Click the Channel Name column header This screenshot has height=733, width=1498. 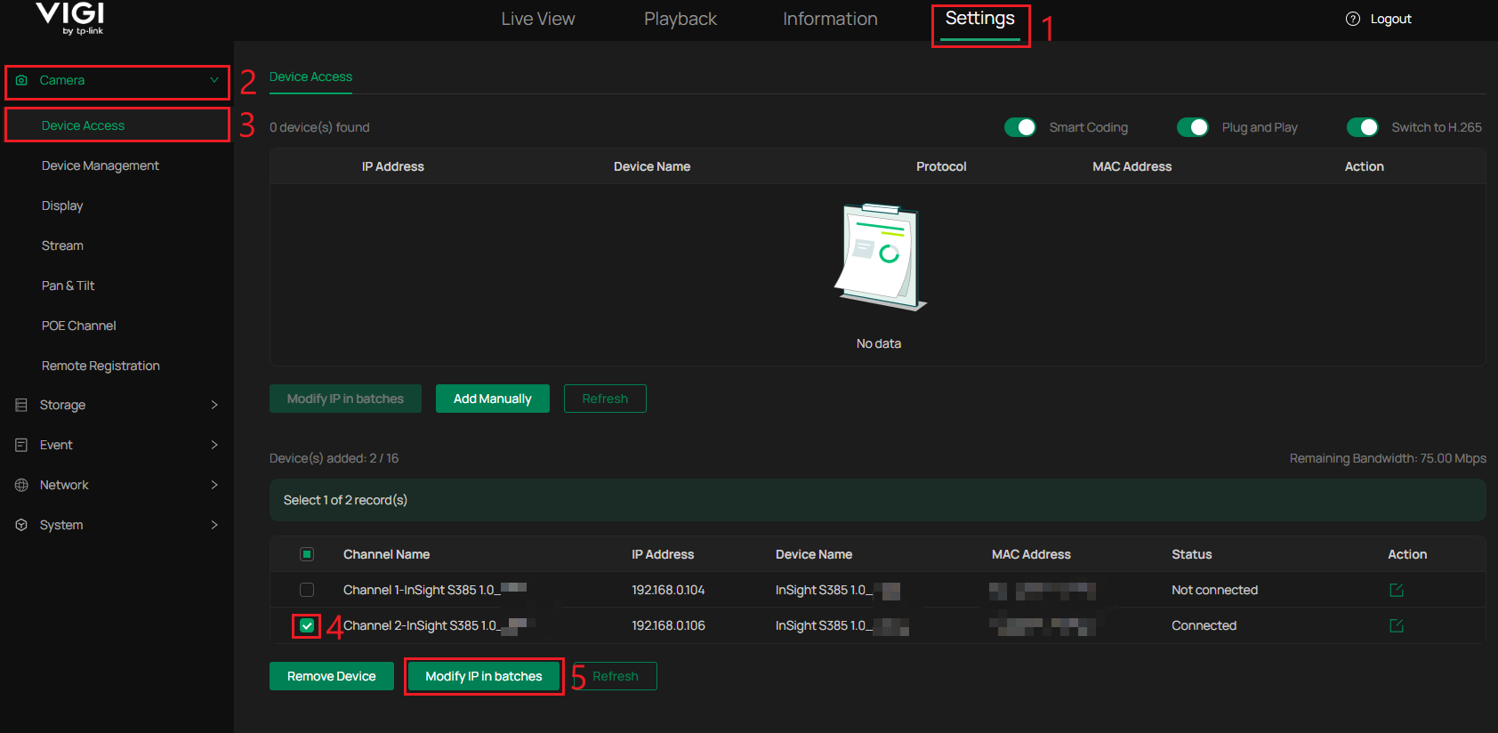click(x=386, y=554)
